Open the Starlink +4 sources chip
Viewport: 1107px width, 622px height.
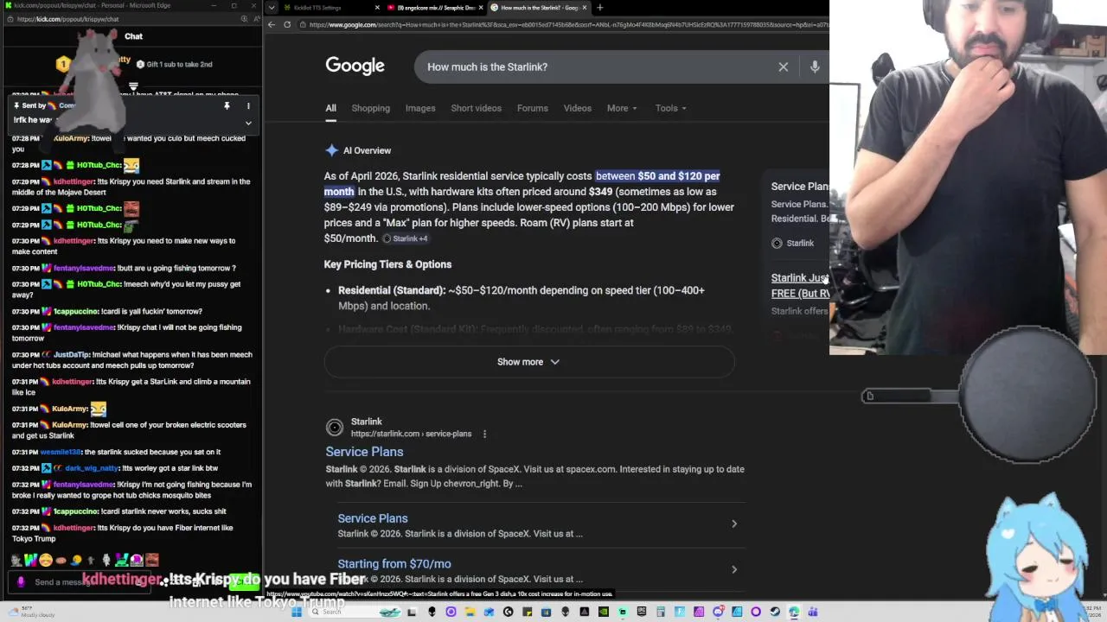(406, 238)
